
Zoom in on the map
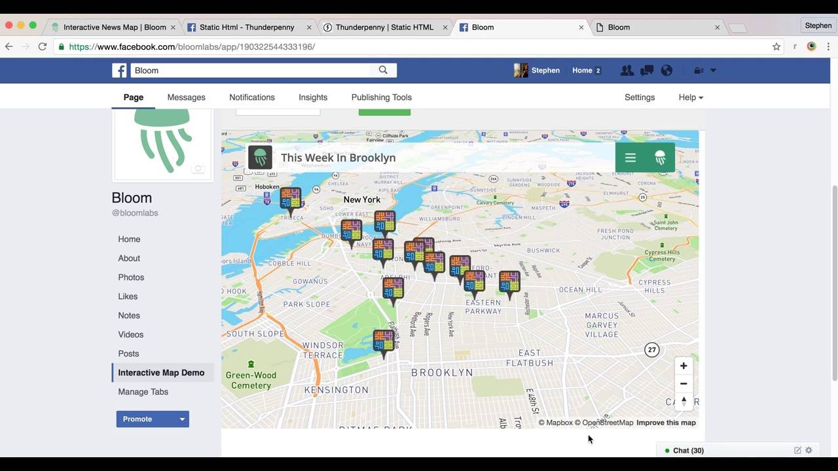683,366
